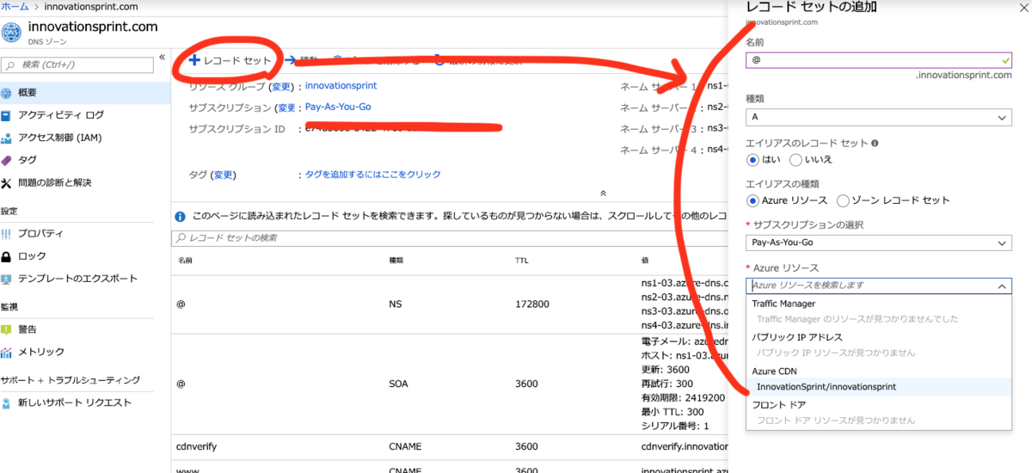Click the 新しいサポート リクエスト person icon
This screenshot has height=473, width=1032.
pos(7,402)
